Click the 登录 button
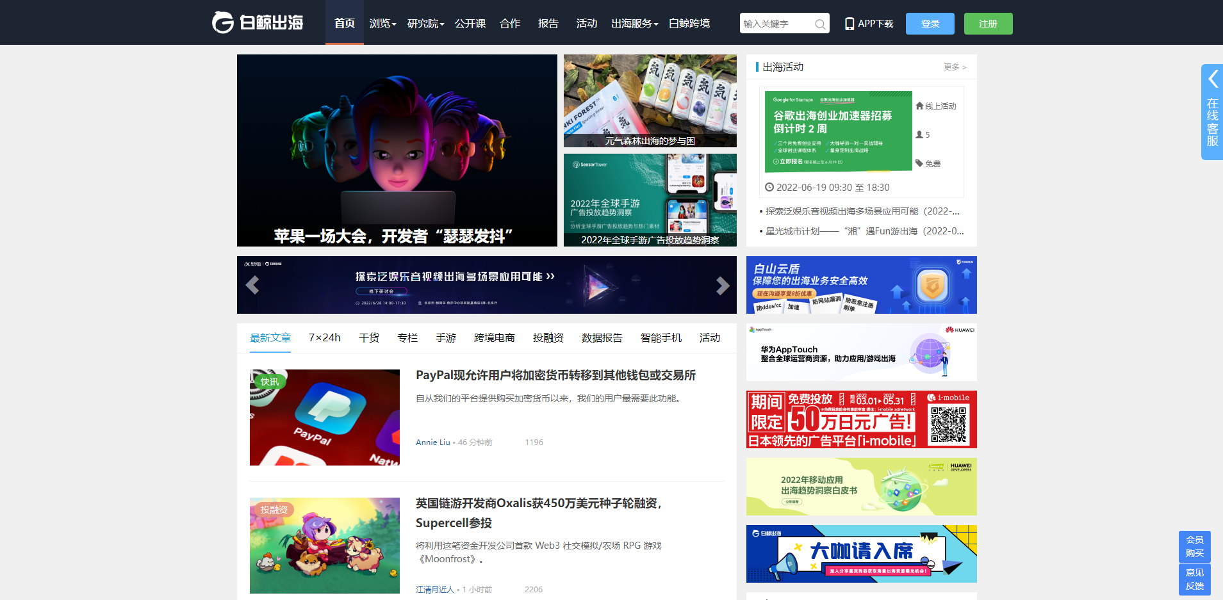The width and height of the screenshot is (1223, 600). click(930, 24)
